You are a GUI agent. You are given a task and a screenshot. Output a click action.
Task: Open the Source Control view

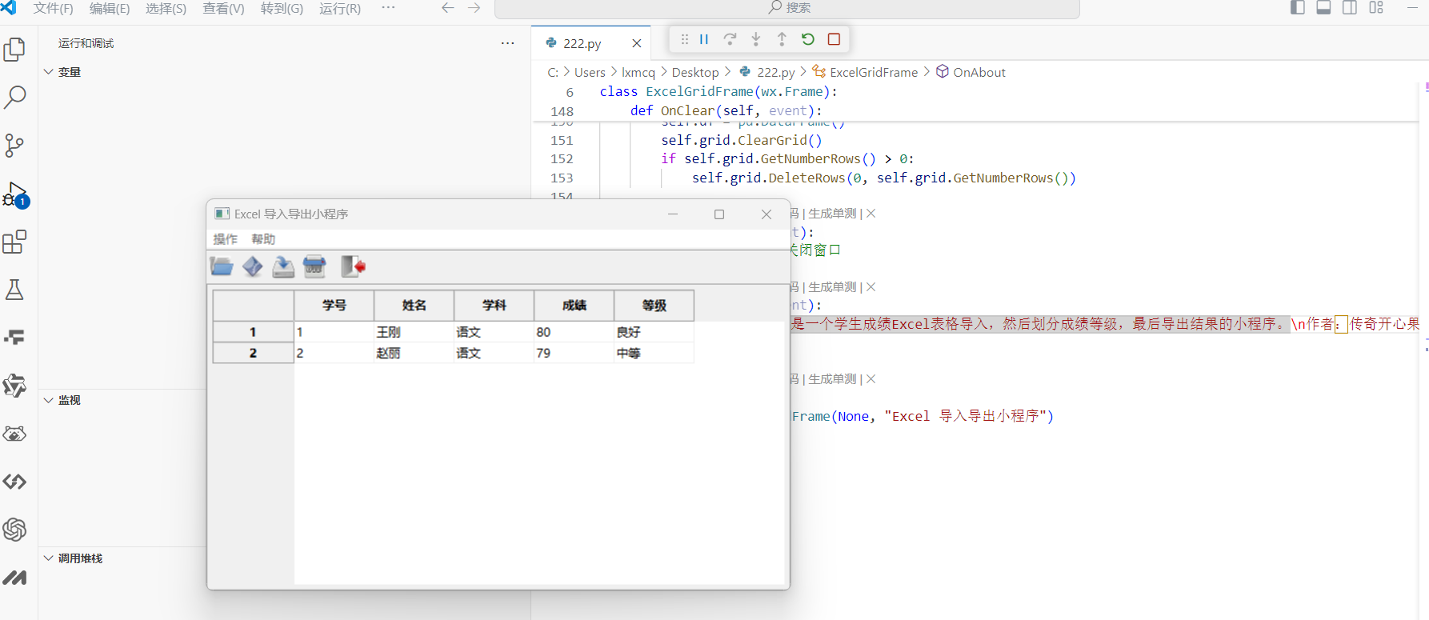tap(14, 146)
